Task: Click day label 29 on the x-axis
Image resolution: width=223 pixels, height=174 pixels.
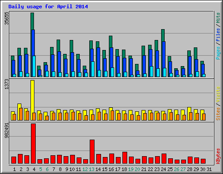Action: pyautogui.click(x=196, y=169)
